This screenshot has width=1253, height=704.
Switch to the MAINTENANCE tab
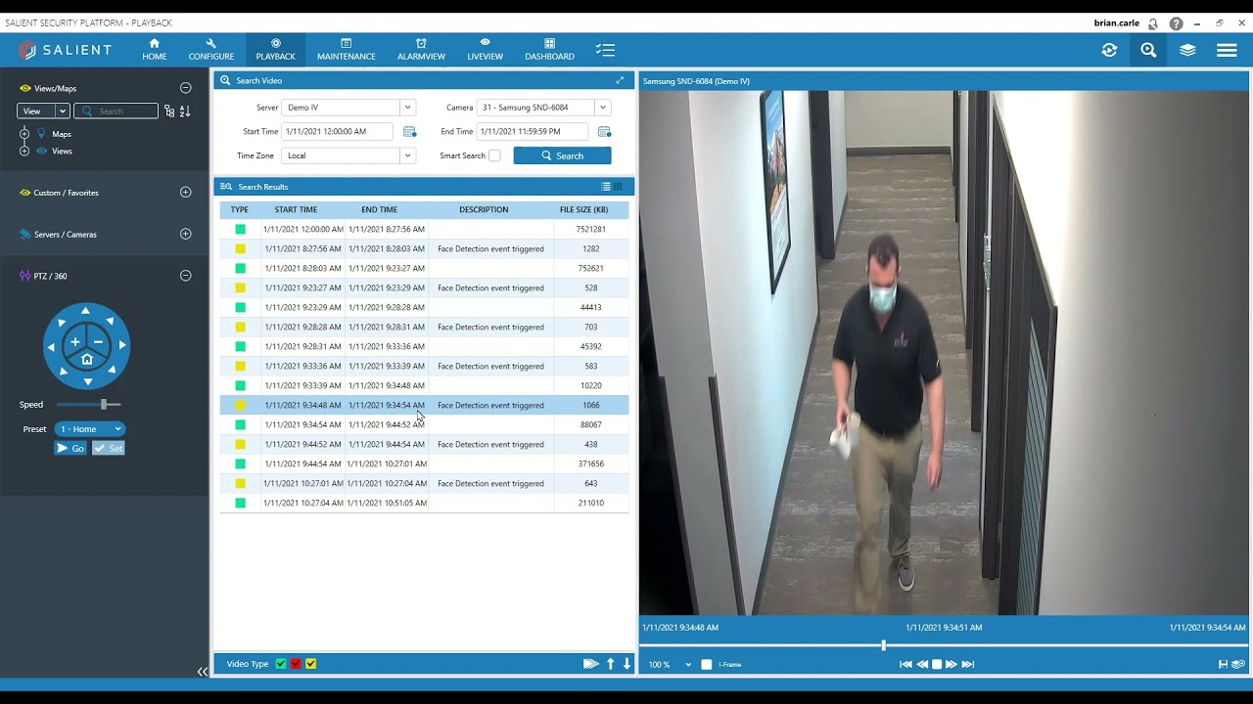tap(347, 50)
